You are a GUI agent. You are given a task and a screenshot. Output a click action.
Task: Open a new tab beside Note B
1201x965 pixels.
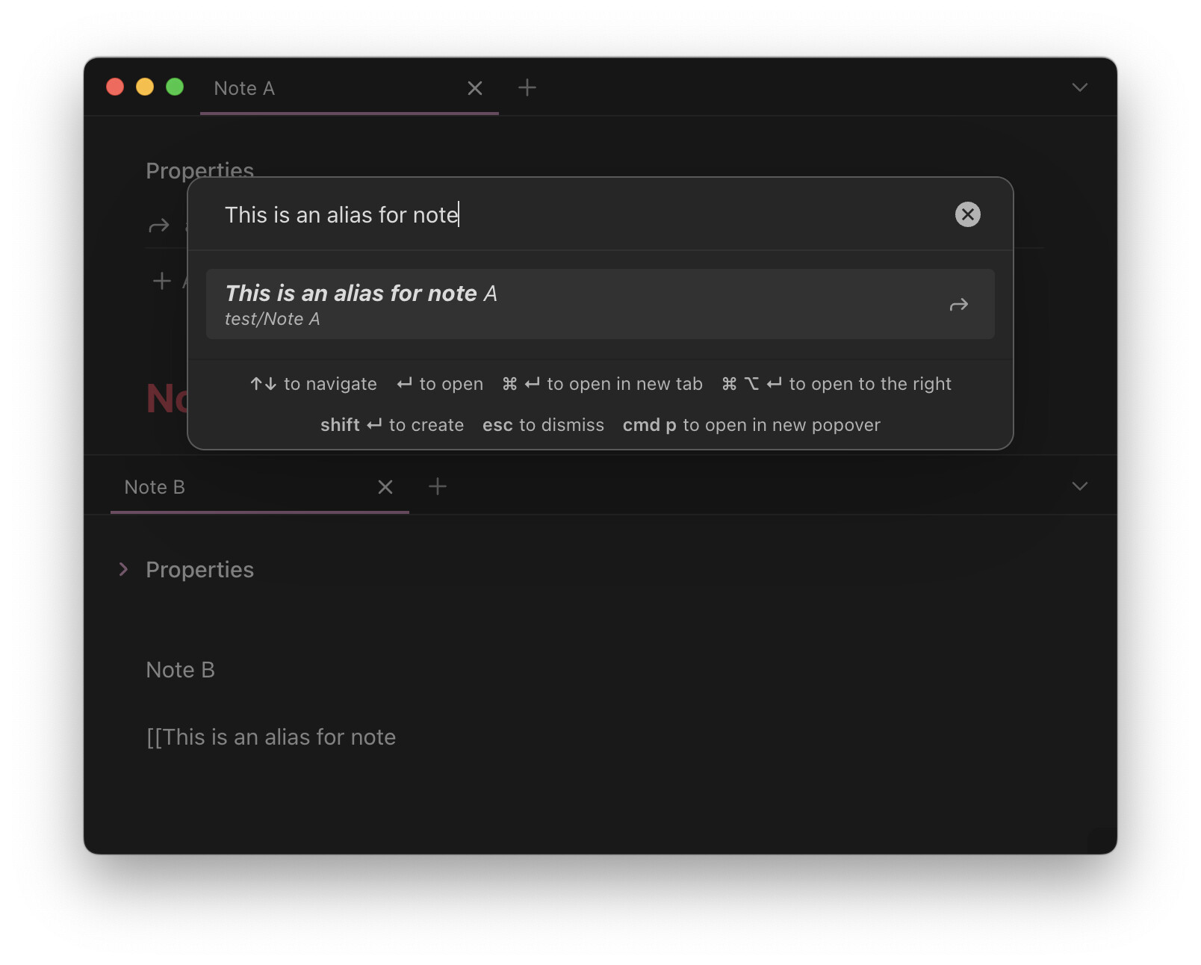[x=438, y=486]
